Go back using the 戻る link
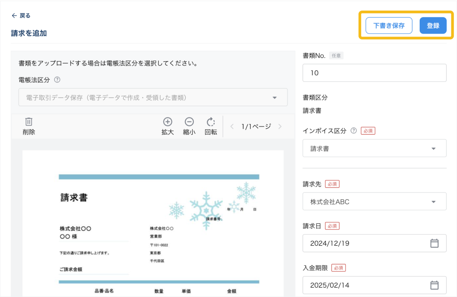This screenshot has width=457, height=297. (21, 16)
